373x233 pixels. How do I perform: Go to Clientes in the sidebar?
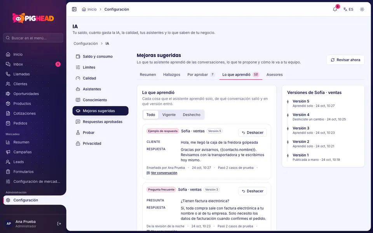click(x=33, y=84)
